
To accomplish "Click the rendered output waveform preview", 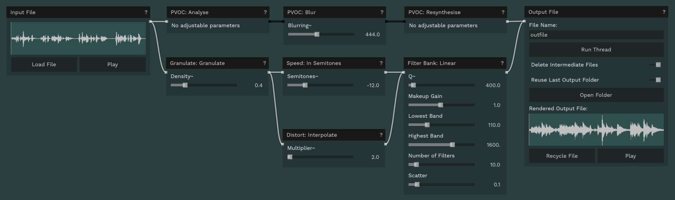I will (596, 130).
